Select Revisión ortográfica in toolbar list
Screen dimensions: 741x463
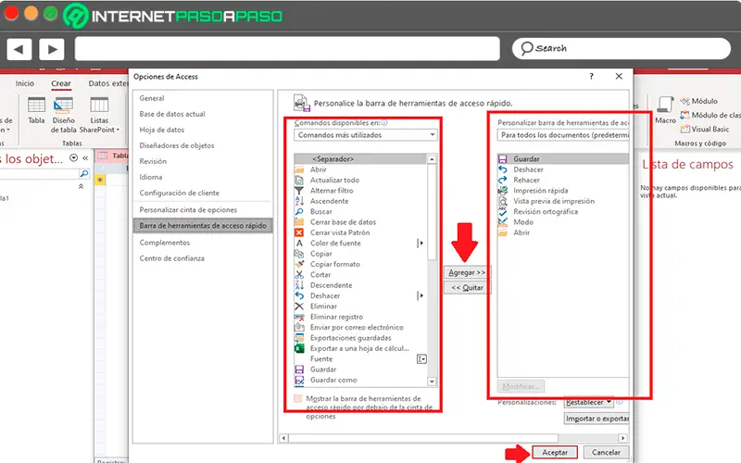[563, 212]
